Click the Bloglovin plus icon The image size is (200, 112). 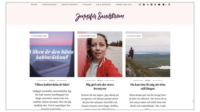[147, 5]
